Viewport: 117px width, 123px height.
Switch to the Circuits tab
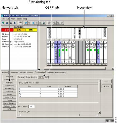[x=30, y=73]
